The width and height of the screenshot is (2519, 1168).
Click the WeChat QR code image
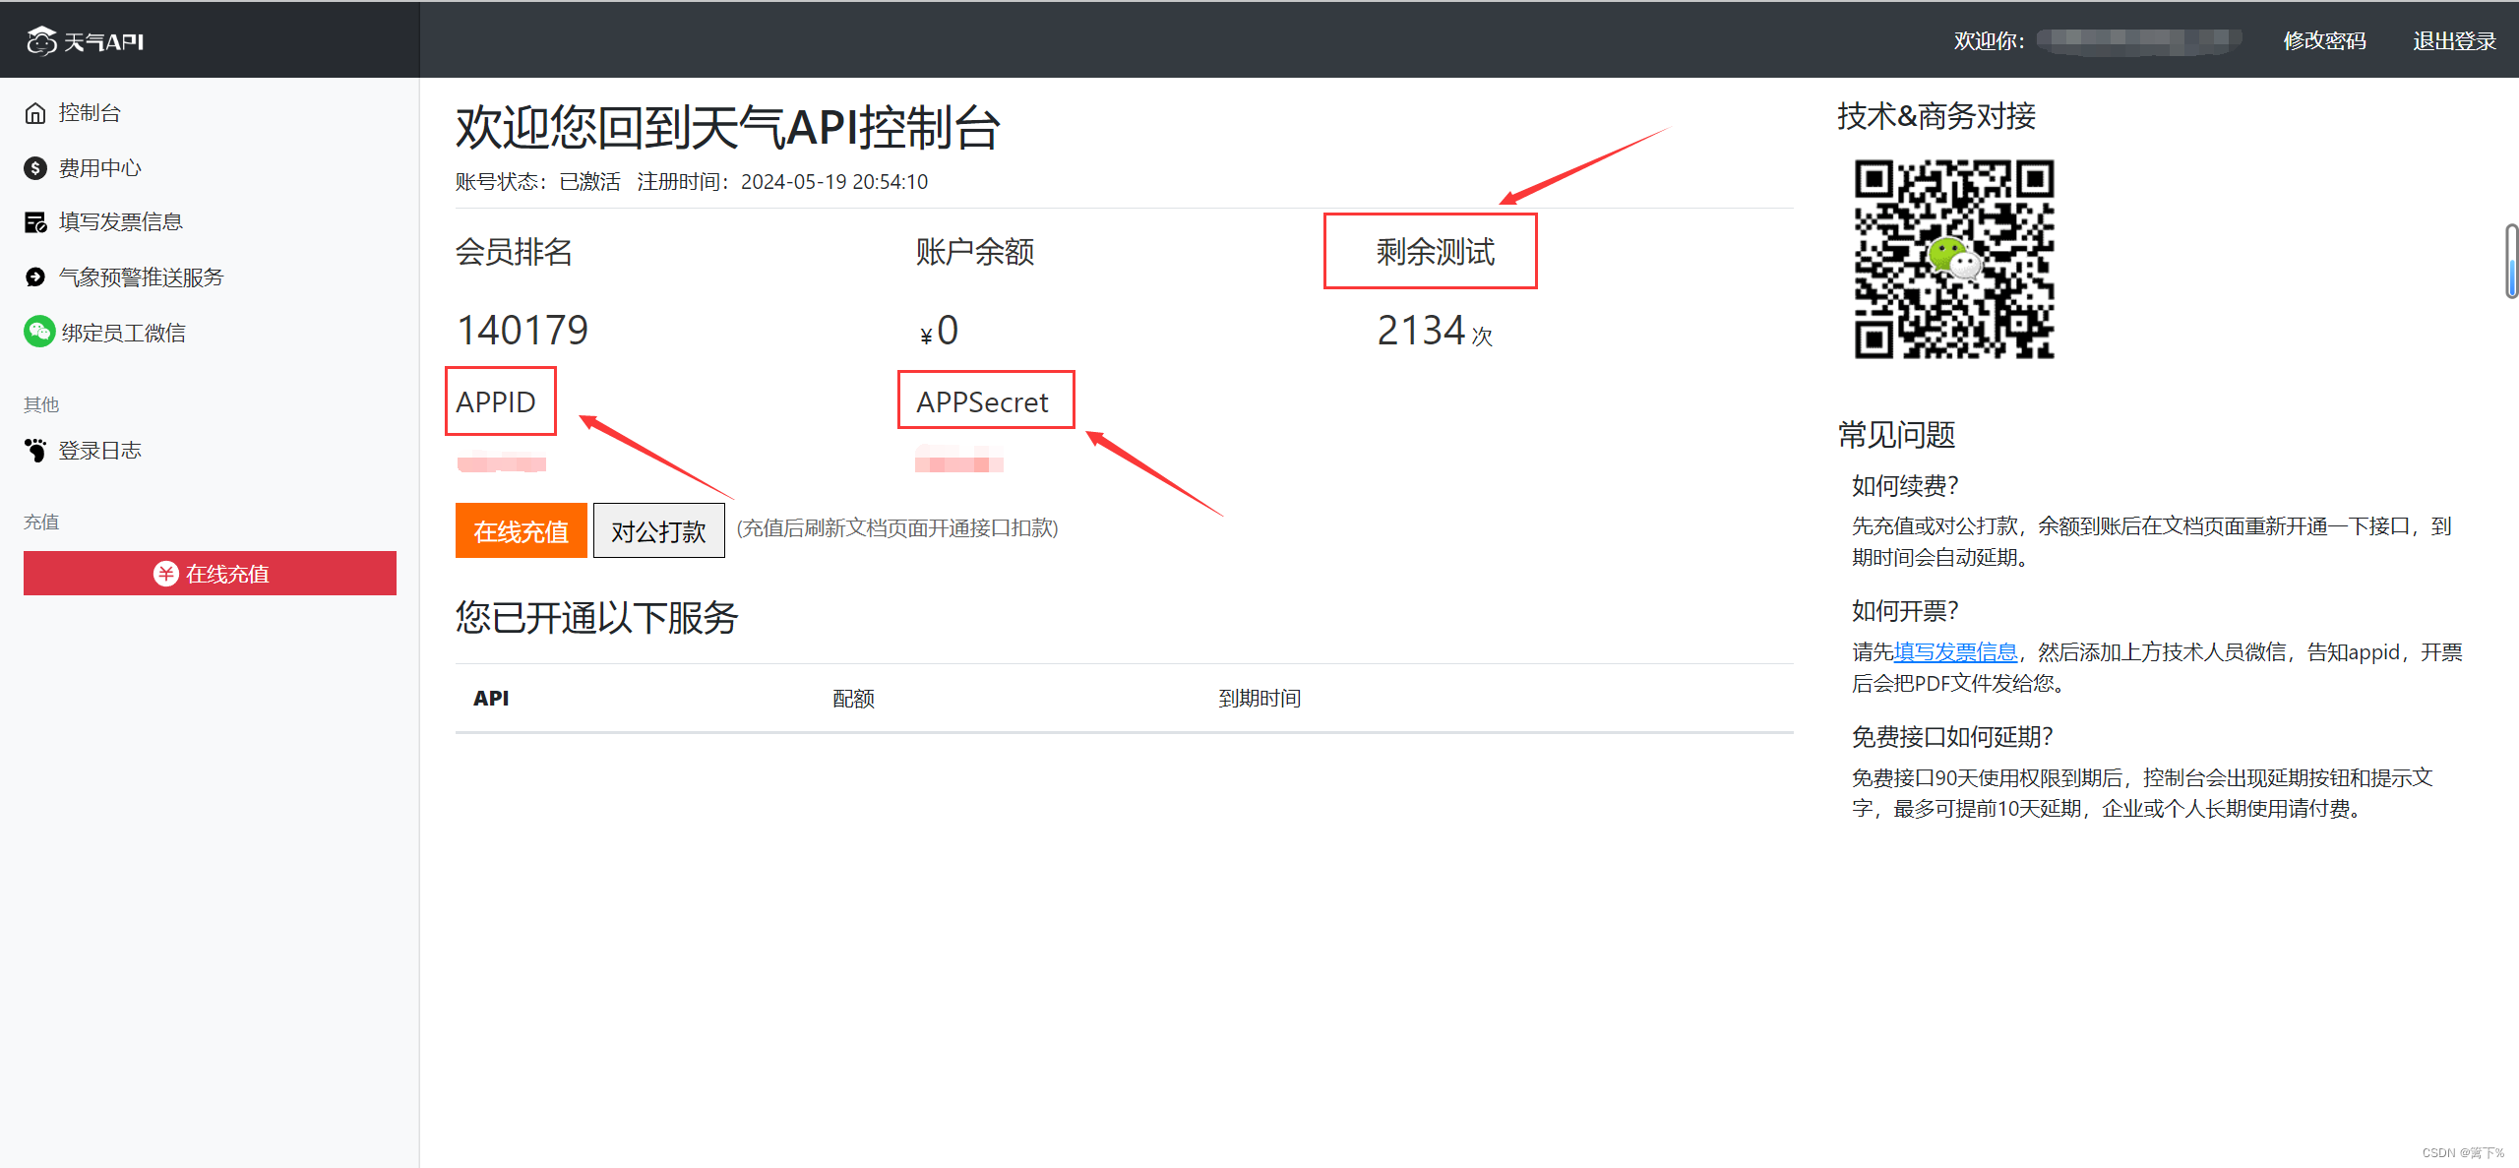[1954, 259]
